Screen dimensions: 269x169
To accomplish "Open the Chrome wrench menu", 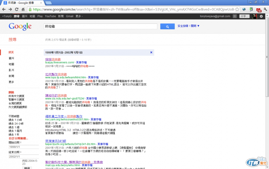I will (x=265, y=9).
